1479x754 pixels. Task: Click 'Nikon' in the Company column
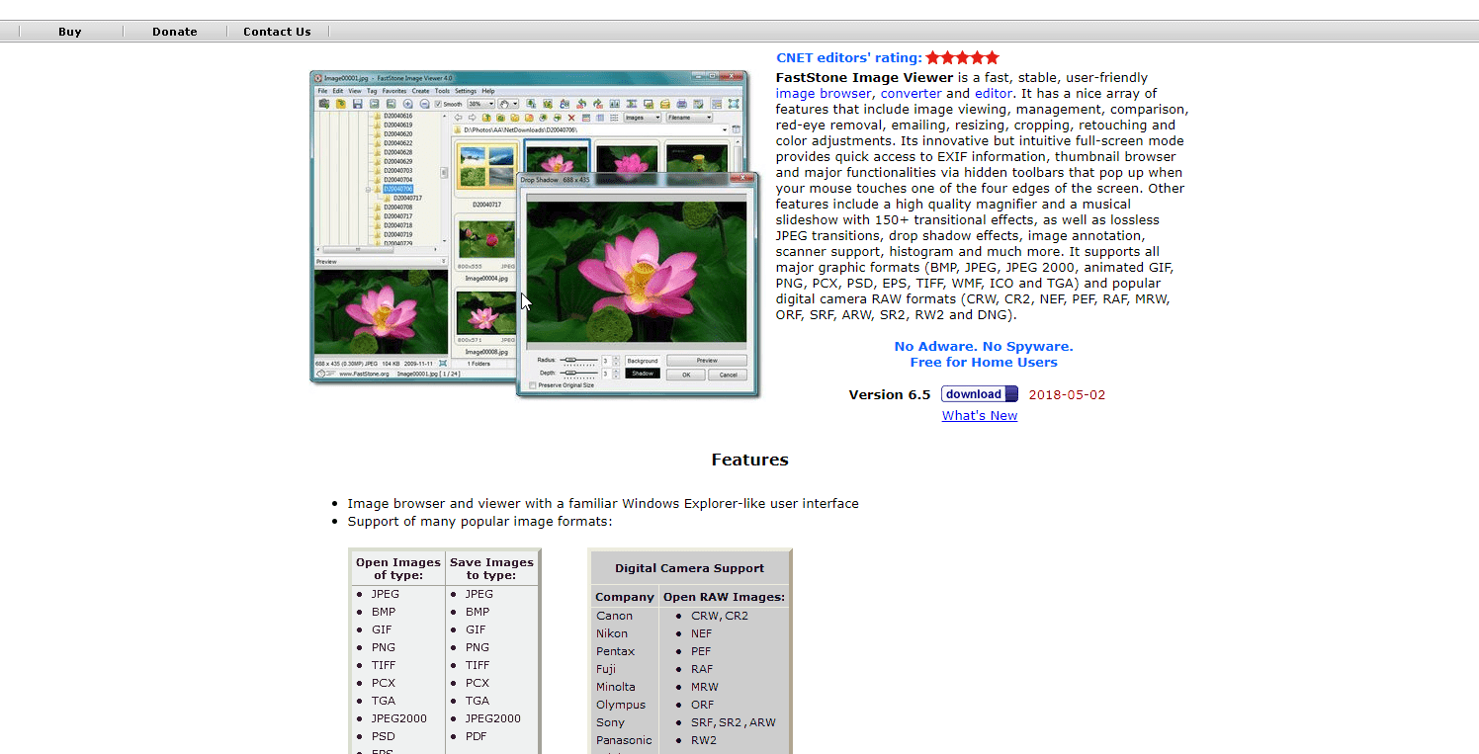point(611,633)
